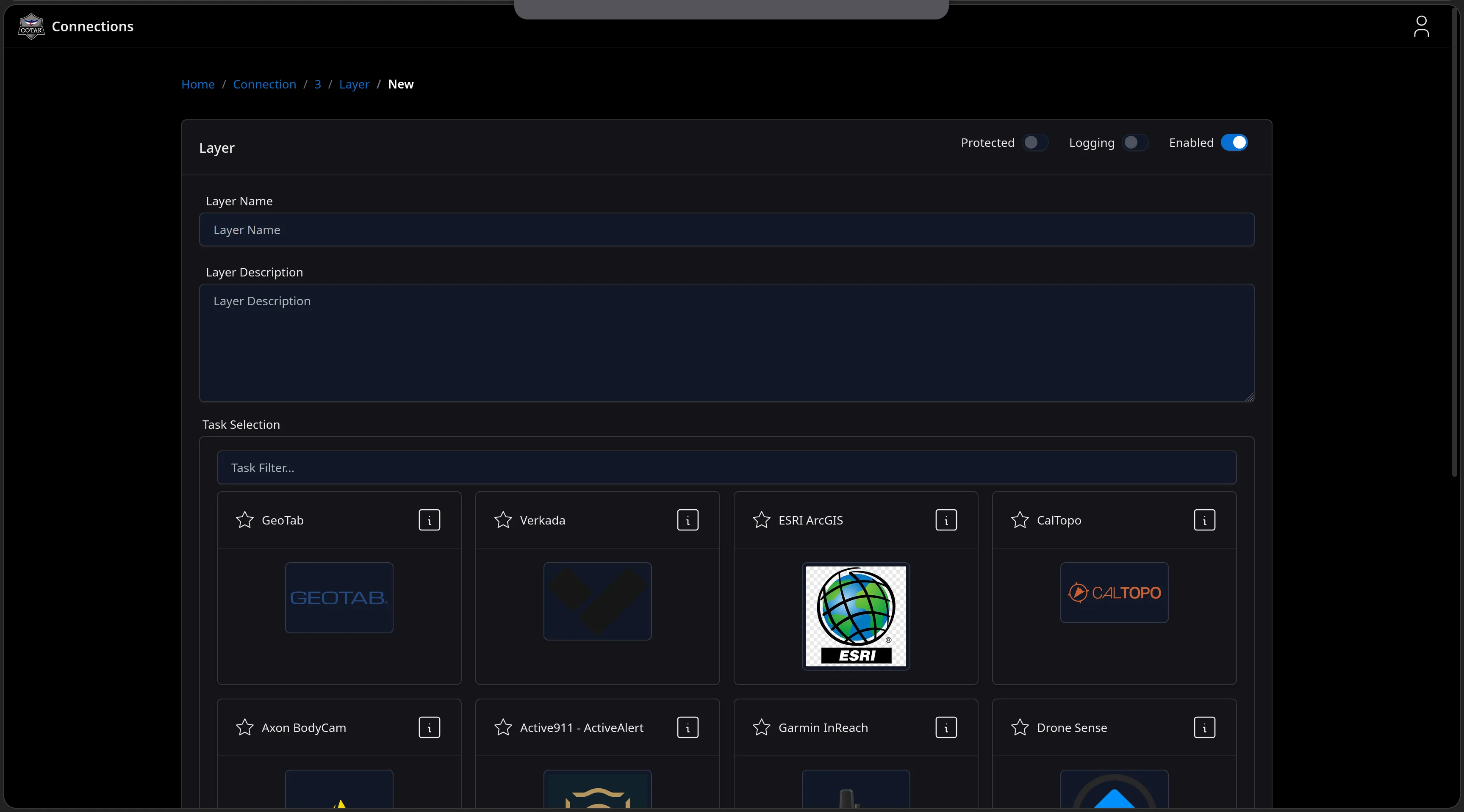Pick the CALTOPO logo thumbnail
This screenshot has height=812, width=1464.
click(x=1114, y=592)
